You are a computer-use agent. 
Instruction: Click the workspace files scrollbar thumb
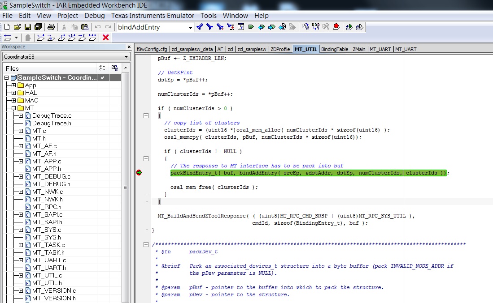(x=126, y=187)
